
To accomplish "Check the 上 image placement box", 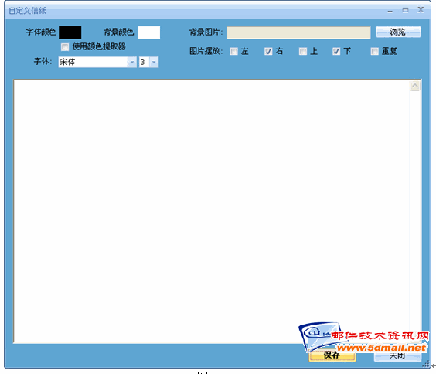I will (303, 52).
